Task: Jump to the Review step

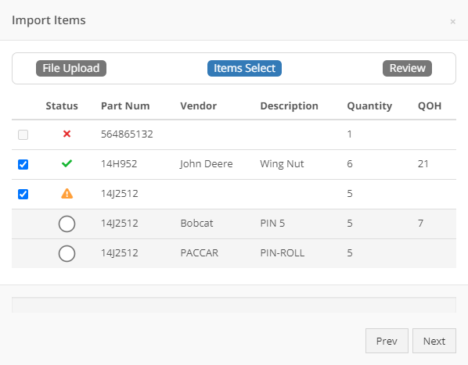Action: pyautogui.click(x=407, y=68)
